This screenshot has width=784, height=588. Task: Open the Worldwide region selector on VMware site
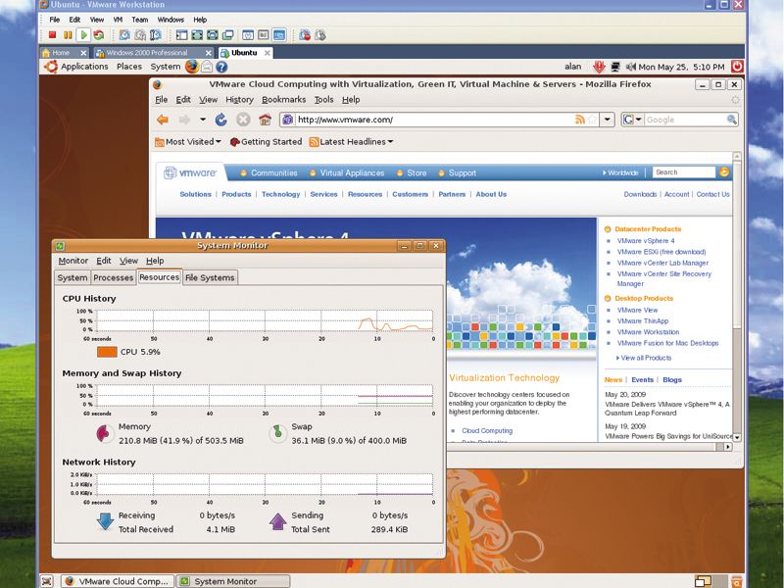(x=620, y=172)
